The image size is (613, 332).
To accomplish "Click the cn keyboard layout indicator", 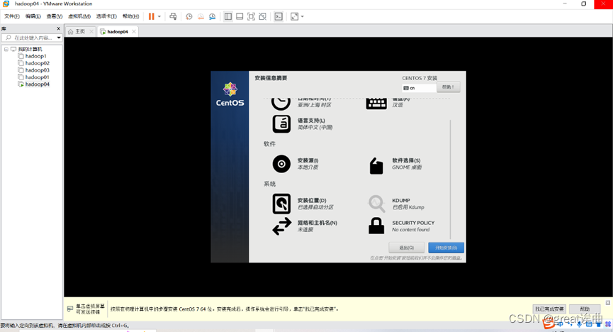I will tap(419, 88).
